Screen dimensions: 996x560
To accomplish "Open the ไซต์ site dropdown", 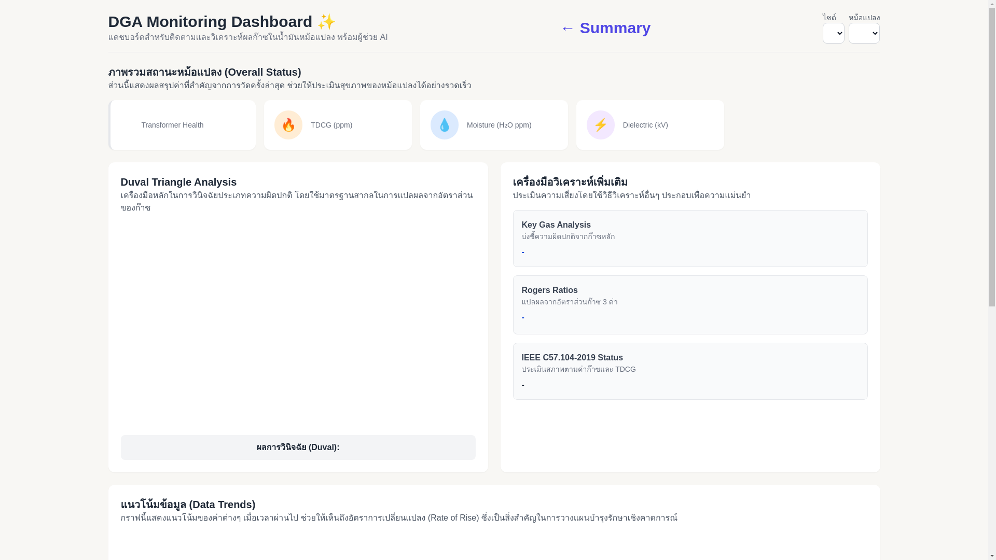I will pos(834,33).
